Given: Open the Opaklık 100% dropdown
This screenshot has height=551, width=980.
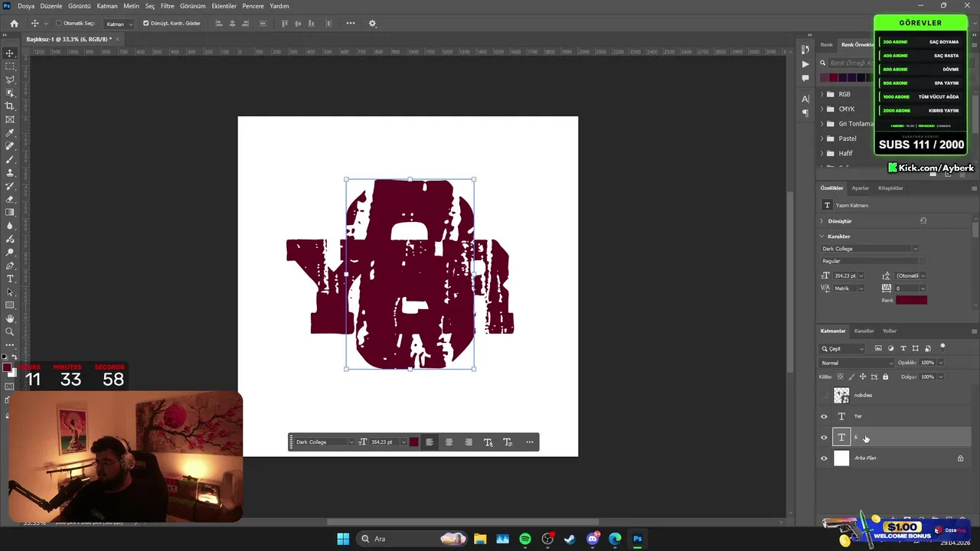Looking at the screenshot, I should (x=940, y=363).
